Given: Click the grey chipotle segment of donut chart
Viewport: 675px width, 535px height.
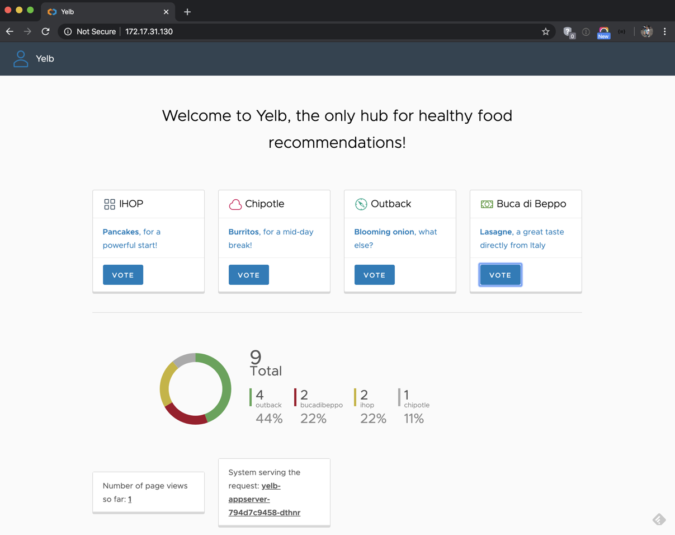Looking at the screenshot, I should coord(185,358).
